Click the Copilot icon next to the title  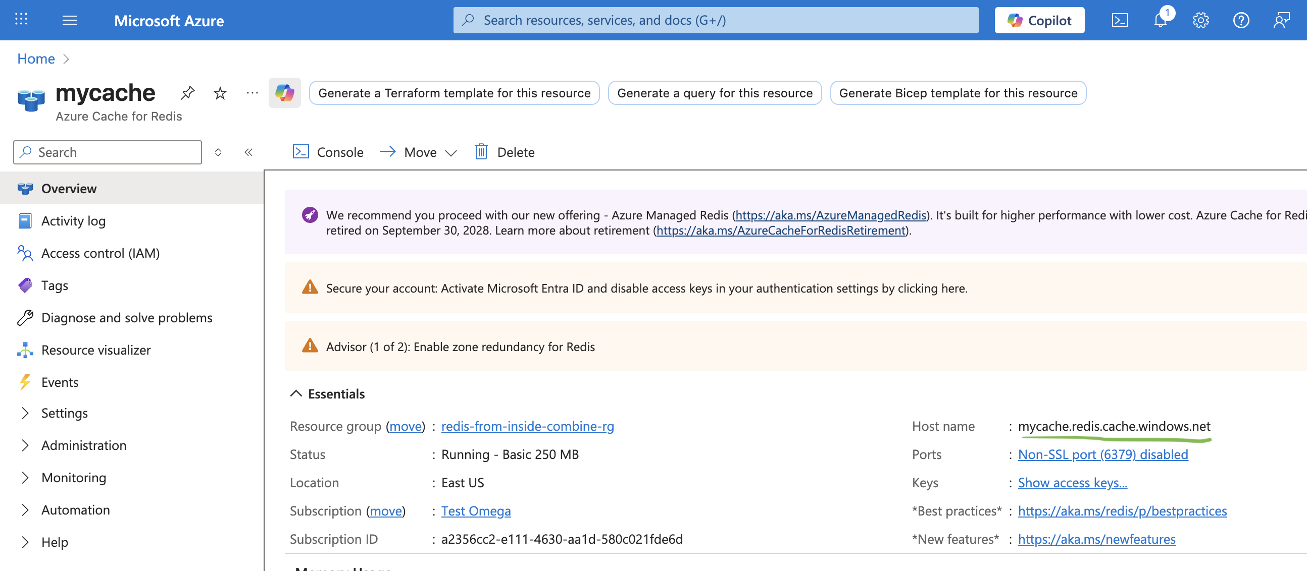point(285,93)
